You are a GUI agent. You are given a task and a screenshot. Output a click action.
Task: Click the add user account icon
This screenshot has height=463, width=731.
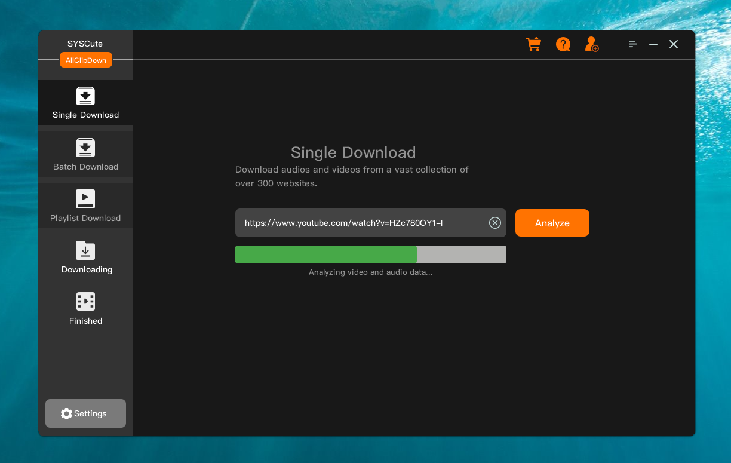[x=591, y=44]
